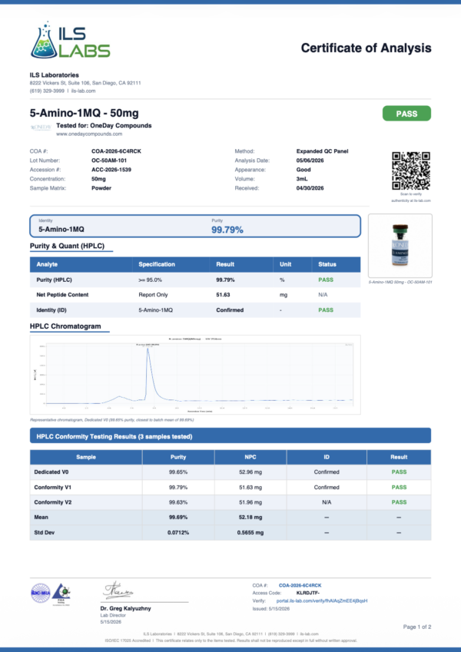The width and height of the screenshot is (461, 652).
Task: Select the received date 04/30/2026
Action: pyautogui.click(x=310, y=188)
